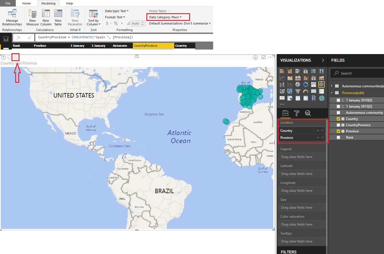Open Country location field dropdown arrow
The width and height of the screenshot is (384, 254).
(318, 131)
